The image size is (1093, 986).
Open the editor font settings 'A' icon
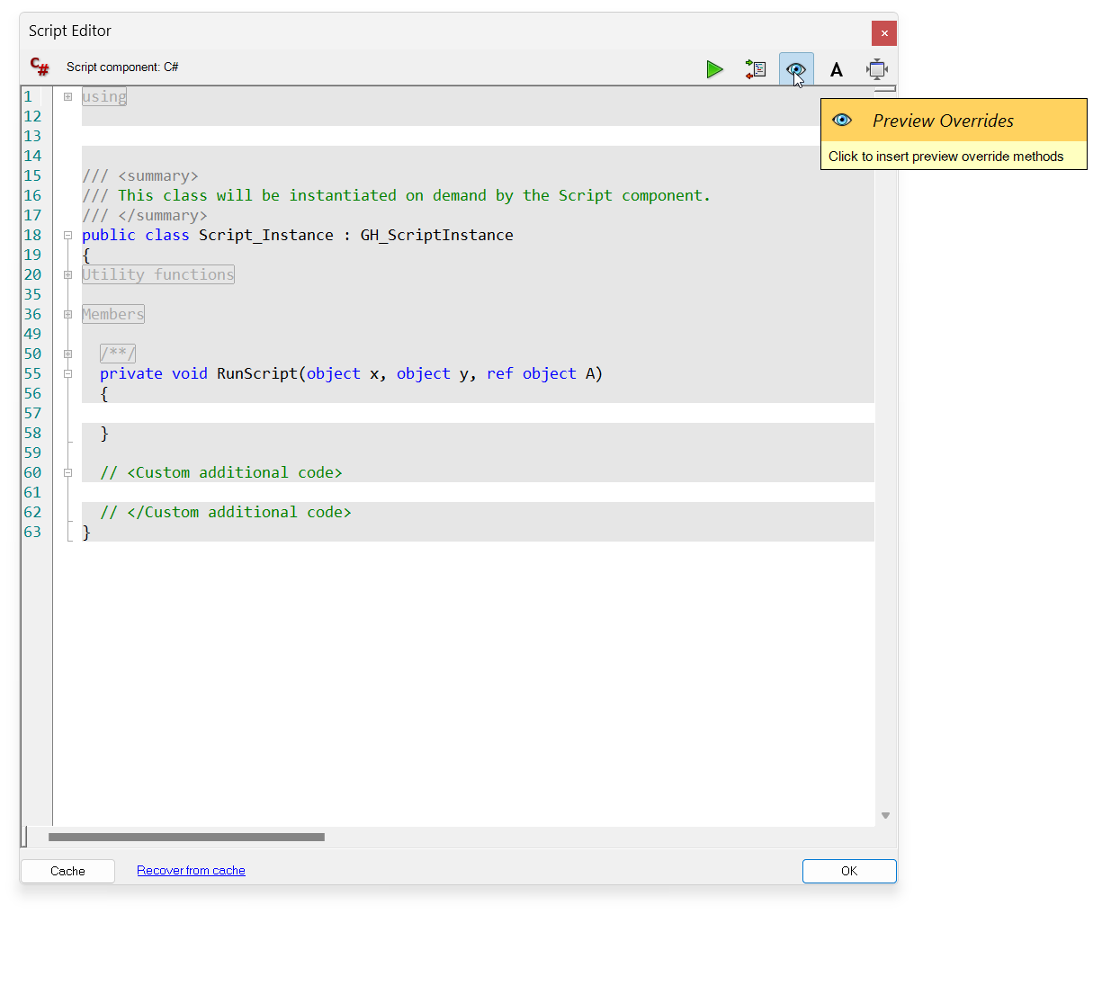pos(837,69)
